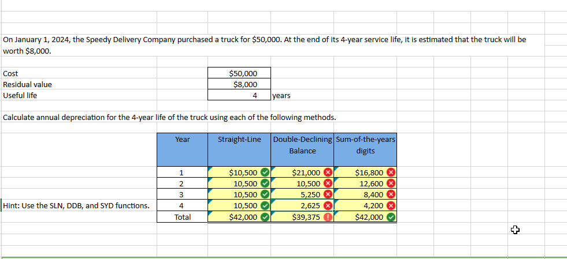Click green check icon beside Sum-of-years total

click(x=391, y=217)
